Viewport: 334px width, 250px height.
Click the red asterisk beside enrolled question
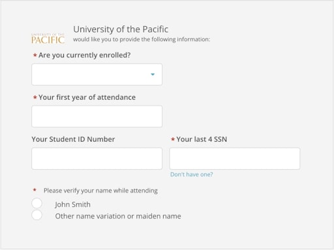coord(35,55)
